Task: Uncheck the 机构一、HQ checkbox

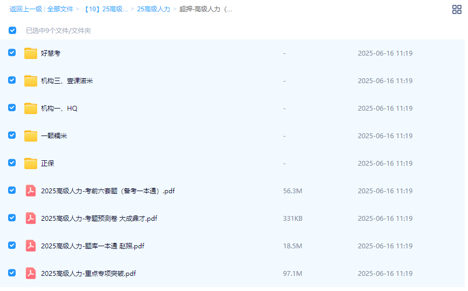Action: (x=12, y=107)
